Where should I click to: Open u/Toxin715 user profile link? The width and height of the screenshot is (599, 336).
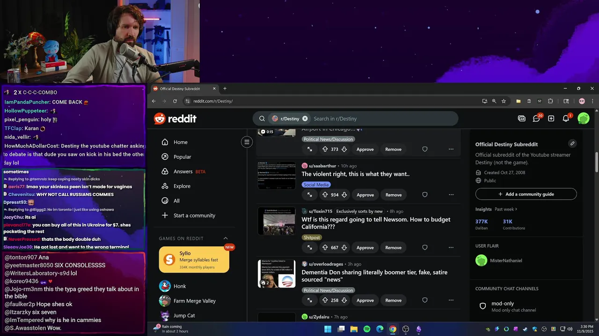coord(321,211)
